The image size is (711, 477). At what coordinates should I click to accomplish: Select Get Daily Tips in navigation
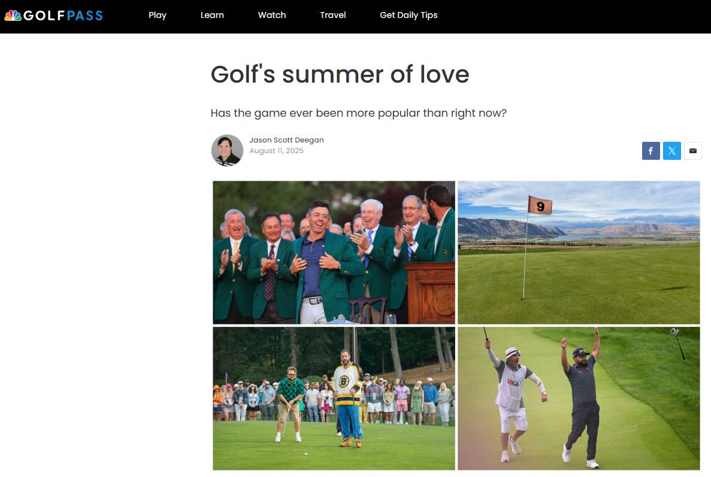409,15
